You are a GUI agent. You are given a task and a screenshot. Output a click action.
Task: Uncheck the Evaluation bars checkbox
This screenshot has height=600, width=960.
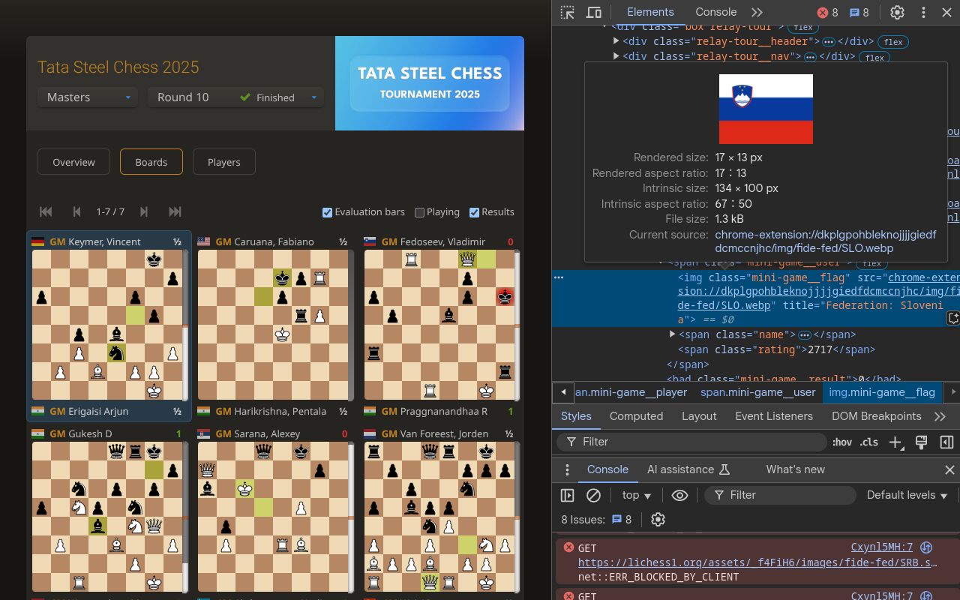click(327, 212)
